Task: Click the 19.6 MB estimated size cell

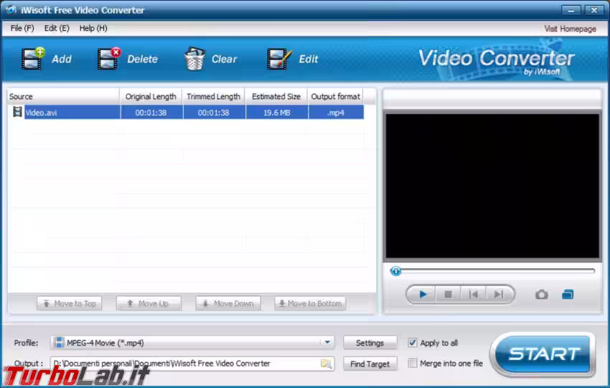Action: pos(276,113)
